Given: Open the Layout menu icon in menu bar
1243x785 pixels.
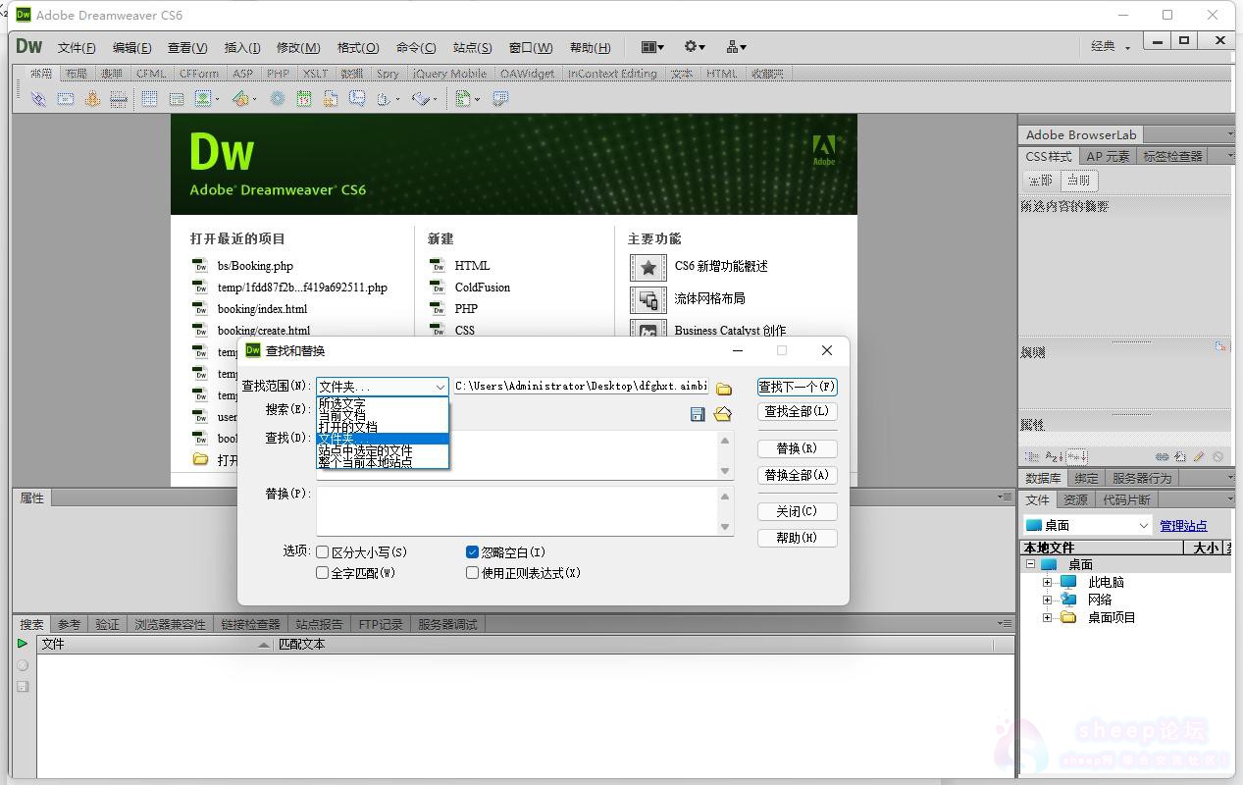Looking at the screenshot, I should 652,47.
